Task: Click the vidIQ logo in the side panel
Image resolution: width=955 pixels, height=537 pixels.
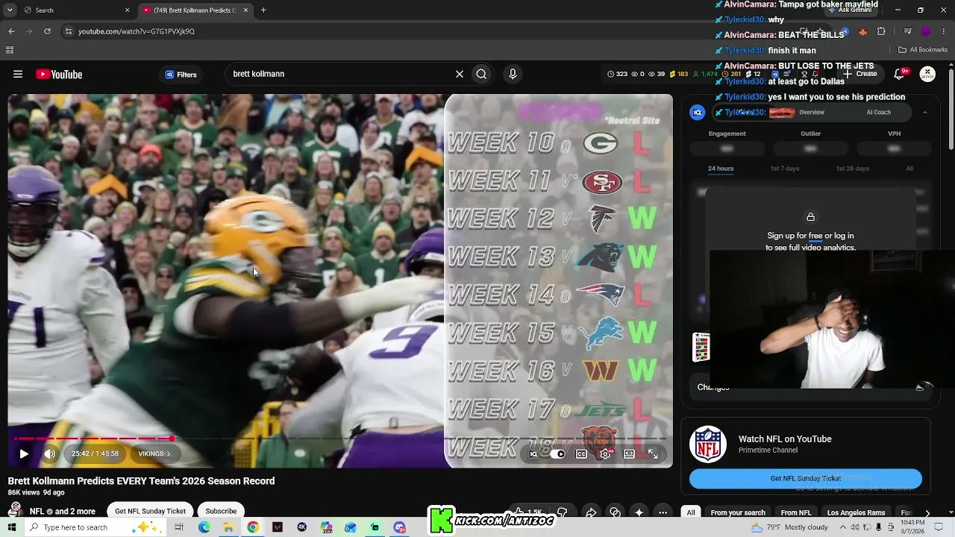Action: point(698,113)
